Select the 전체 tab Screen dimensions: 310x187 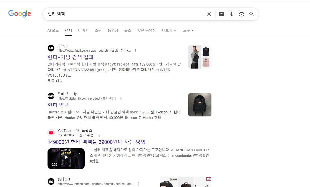pyautogui.click(x=68, y=30)
